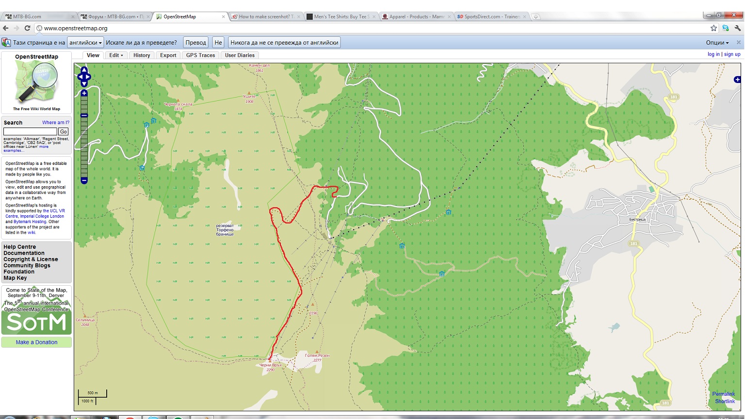Viewport: 745px width, 419px height.
Task: Open the Export tab
Action: coord(168,55)
